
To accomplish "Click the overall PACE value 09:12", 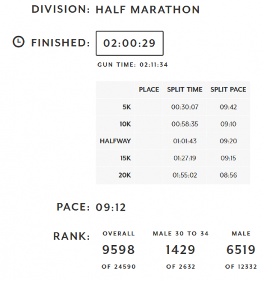I will click(111, 207).
